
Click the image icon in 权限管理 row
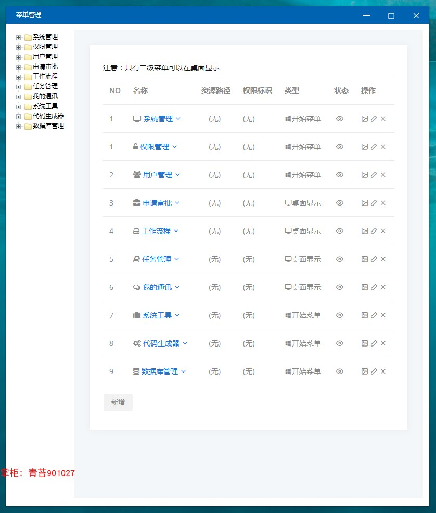click(x=364, y=147)
